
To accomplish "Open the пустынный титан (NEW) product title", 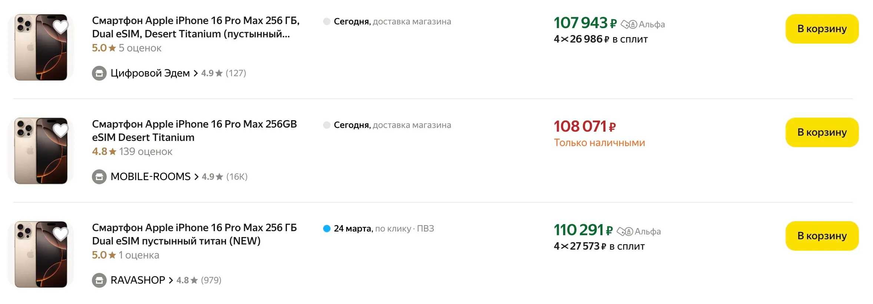I will coord(194,234).
